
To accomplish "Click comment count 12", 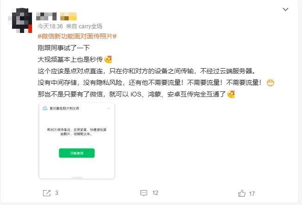I will (155, 193).
